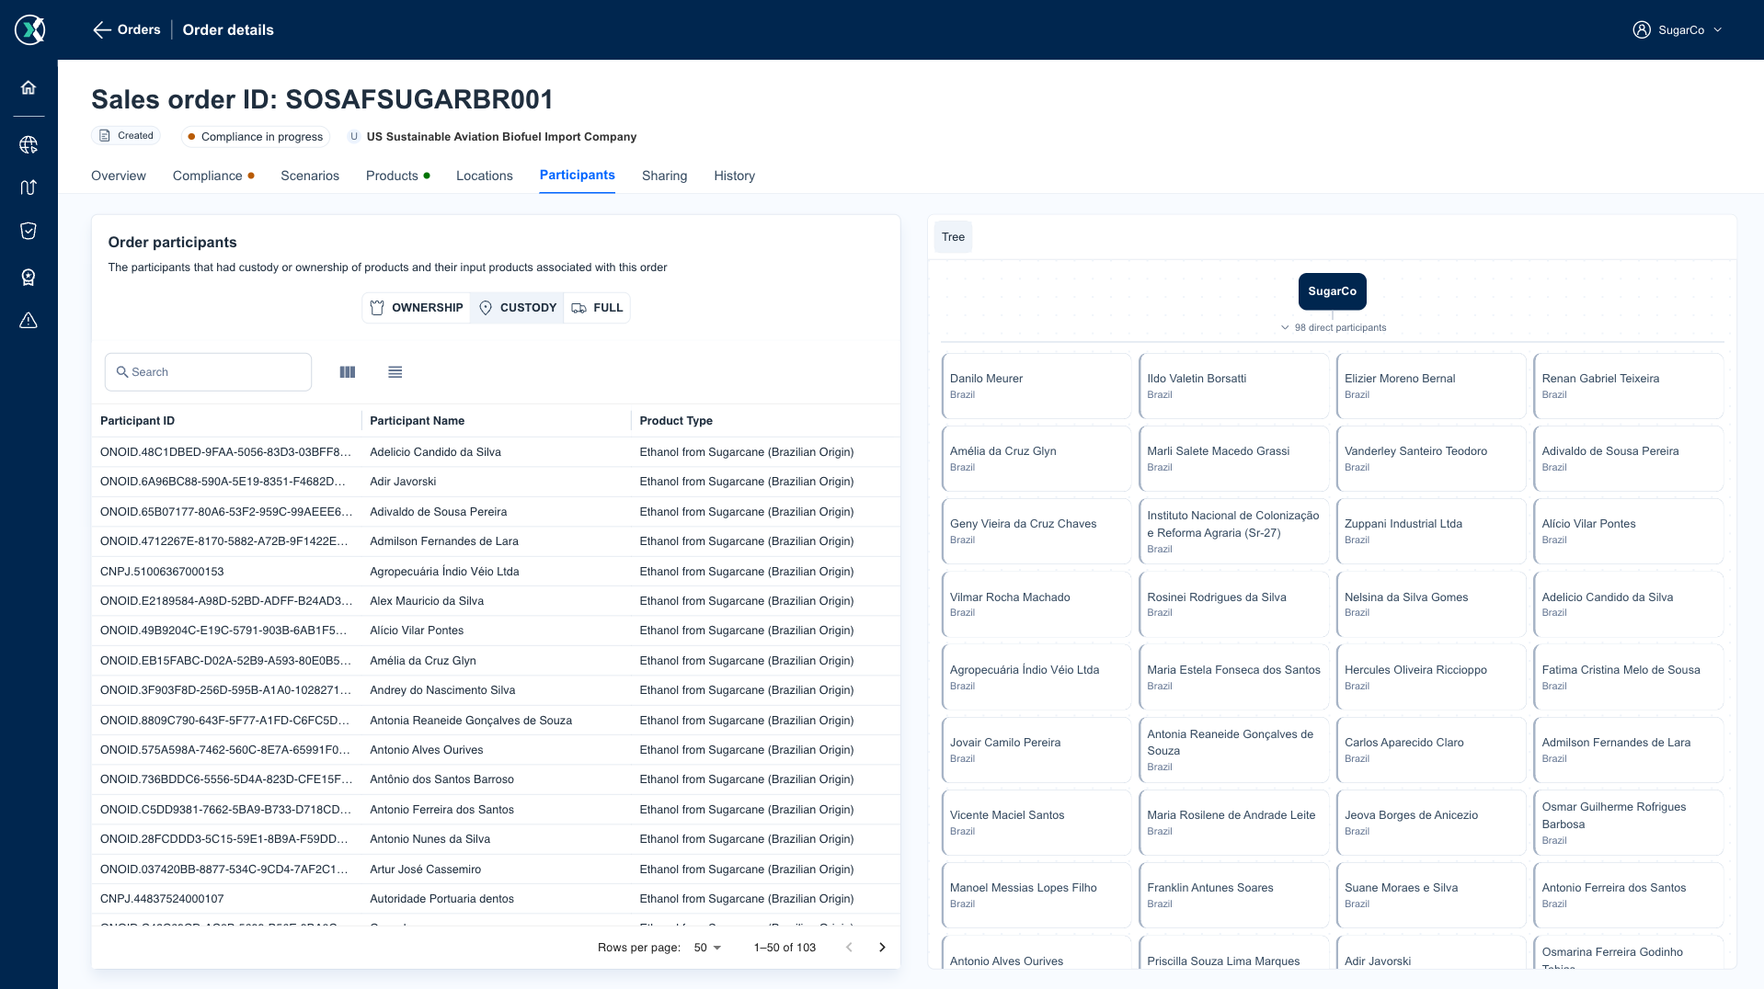Switch to the Sharing tab
The image size is (1764, 989).
pyautogui.click(x=665, y=176)
